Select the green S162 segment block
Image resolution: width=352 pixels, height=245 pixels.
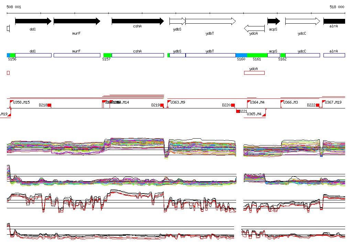pyautogui.click(x=283, y=55)
